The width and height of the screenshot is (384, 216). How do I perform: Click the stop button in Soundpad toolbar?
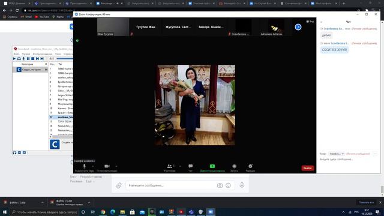[x=32, y=59]
